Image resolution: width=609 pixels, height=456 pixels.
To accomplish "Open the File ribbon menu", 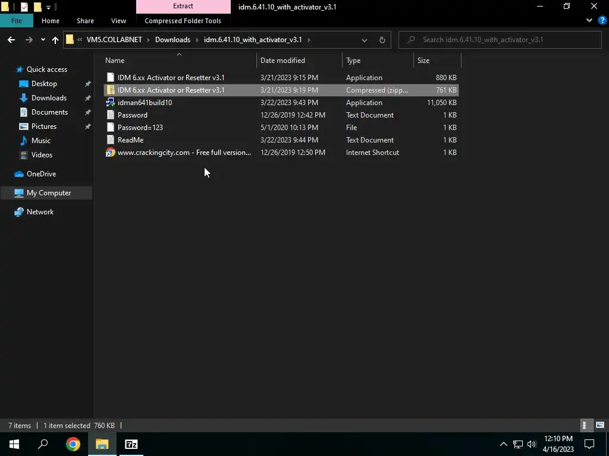I will [16, 21].
